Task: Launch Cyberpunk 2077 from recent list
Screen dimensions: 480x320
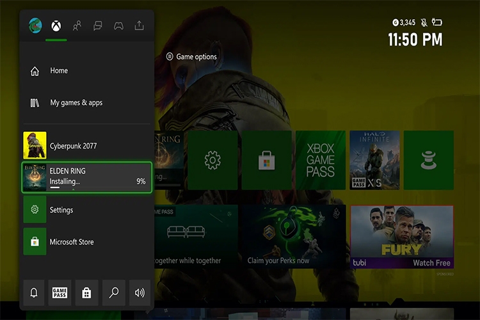Action: 87,145
